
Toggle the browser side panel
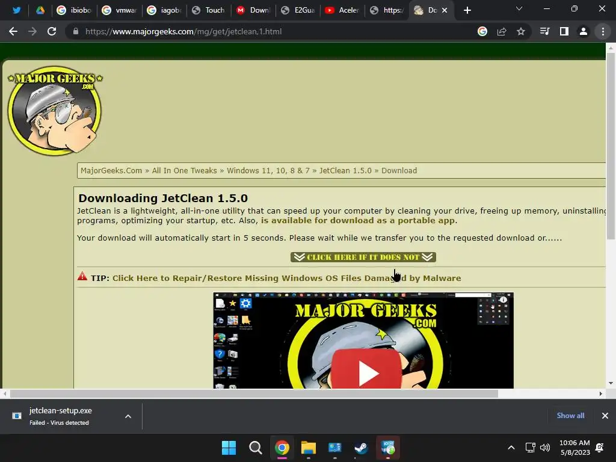564,31
